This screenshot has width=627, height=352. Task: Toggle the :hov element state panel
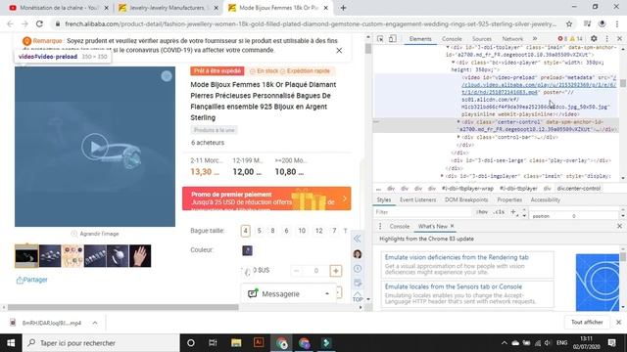pyautogui.click(x=481, y=212)
